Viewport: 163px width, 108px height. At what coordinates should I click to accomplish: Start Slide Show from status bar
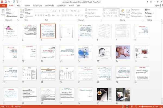click(136, 106)
